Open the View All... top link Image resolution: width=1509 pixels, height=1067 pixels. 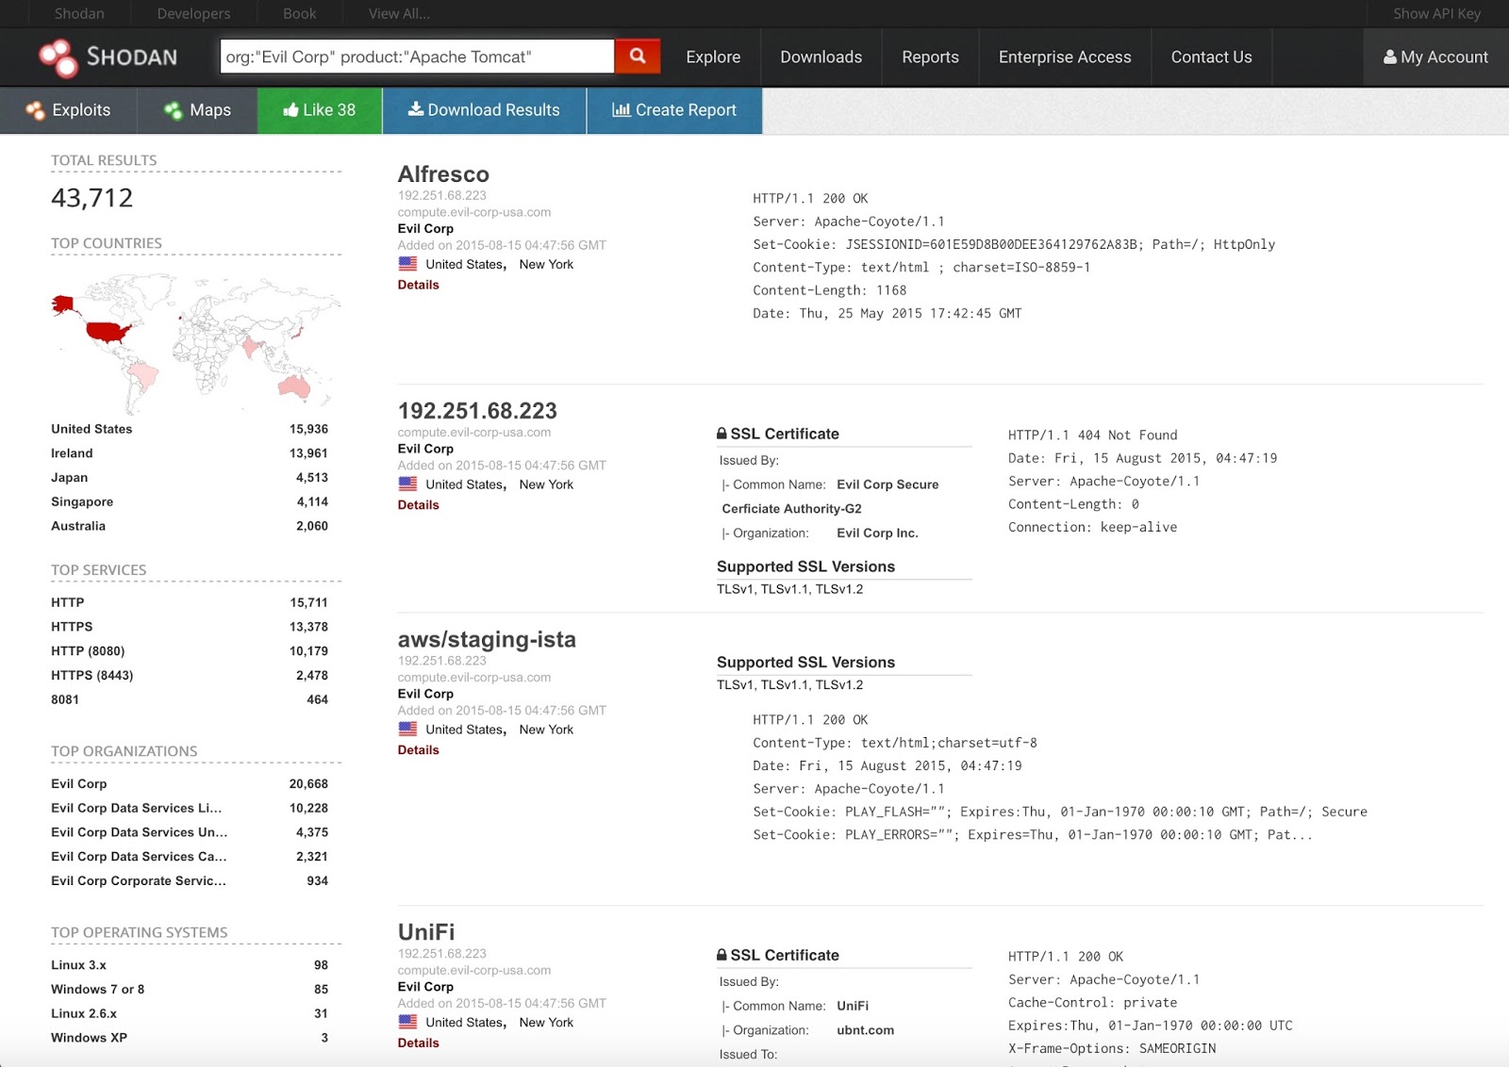399,13
